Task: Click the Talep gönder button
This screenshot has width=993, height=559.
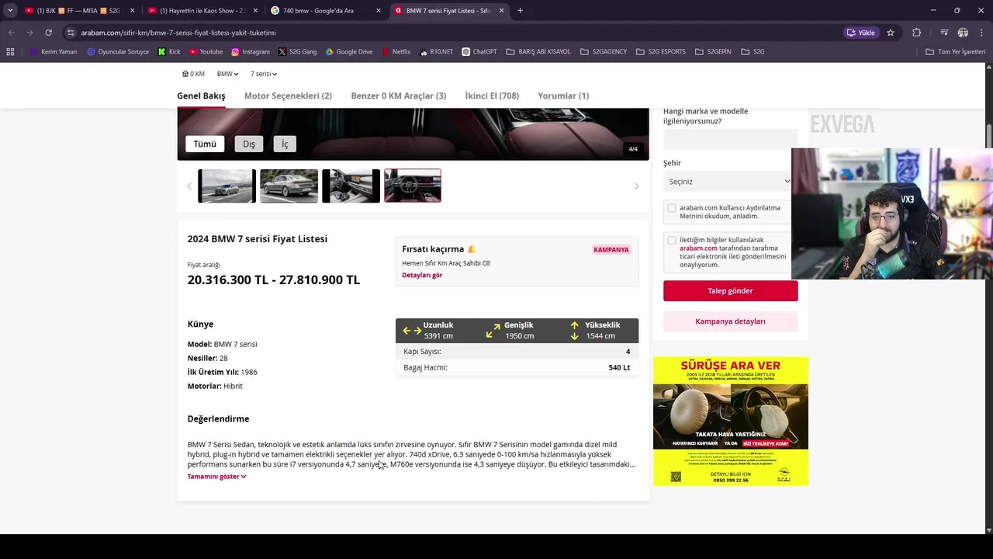Action: (730, 290)
